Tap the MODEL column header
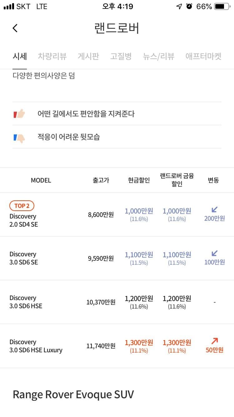The image size is (234, 417). (41, 180)
